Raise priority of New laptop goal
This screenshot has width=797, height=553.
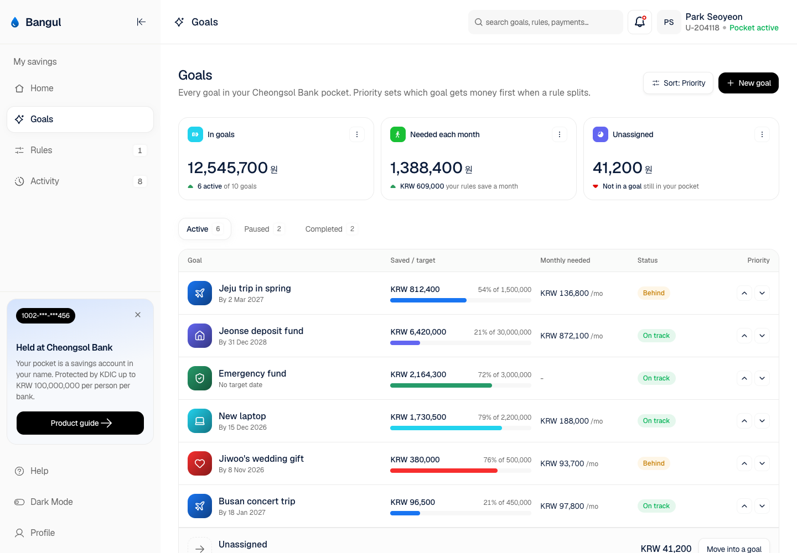point(744,421)
